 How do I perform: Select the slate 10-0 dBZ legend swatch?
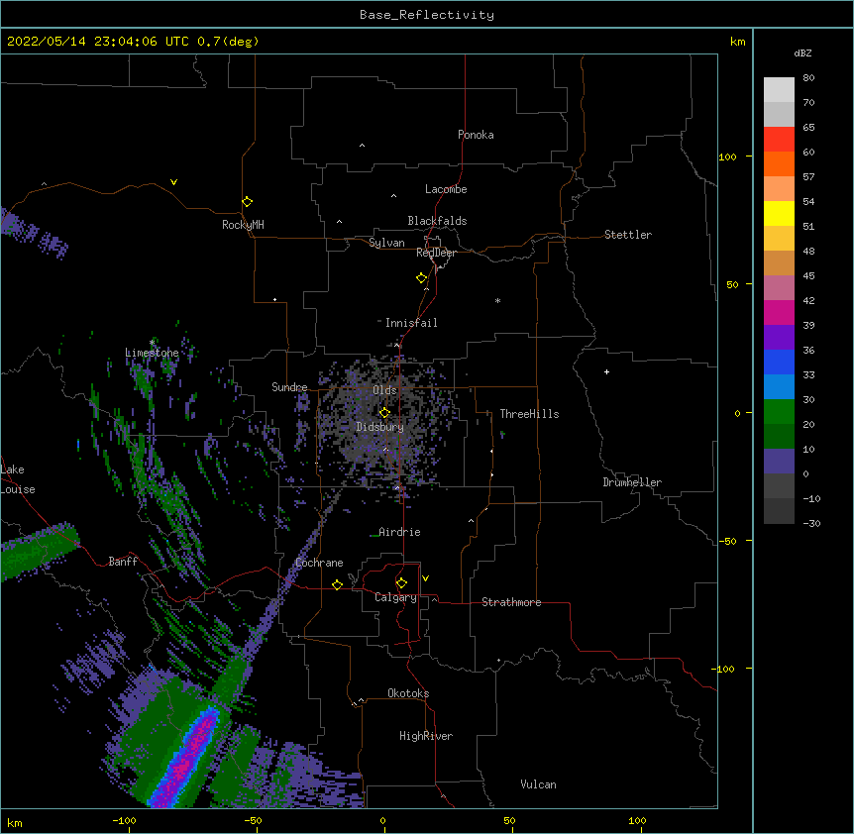coord(779,462)
